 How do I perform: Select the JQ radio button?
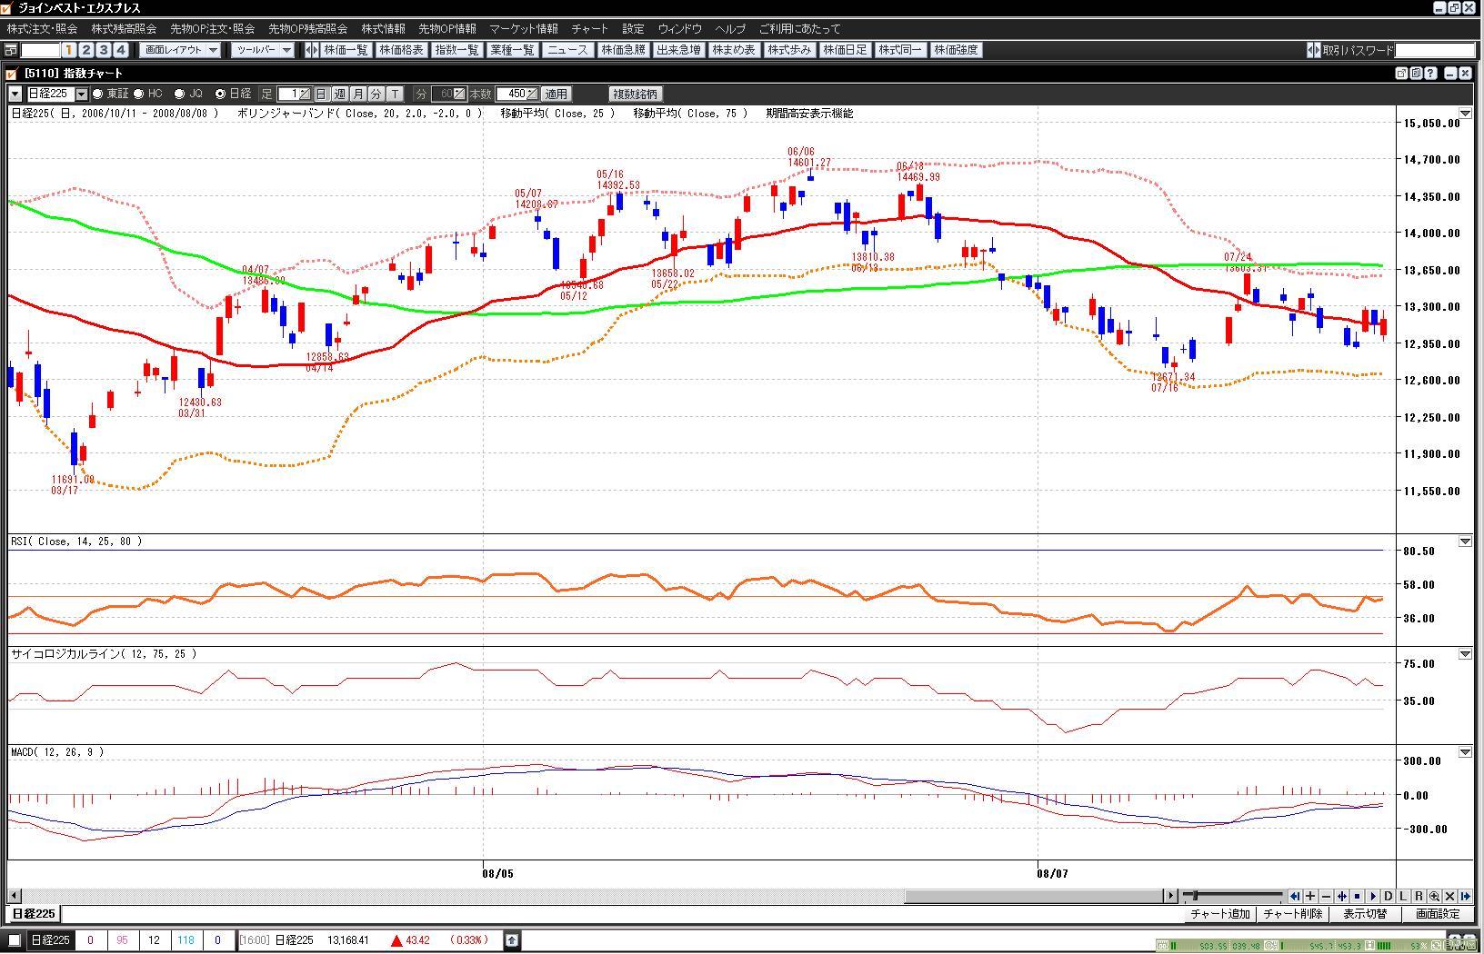(x=180, y=94)
